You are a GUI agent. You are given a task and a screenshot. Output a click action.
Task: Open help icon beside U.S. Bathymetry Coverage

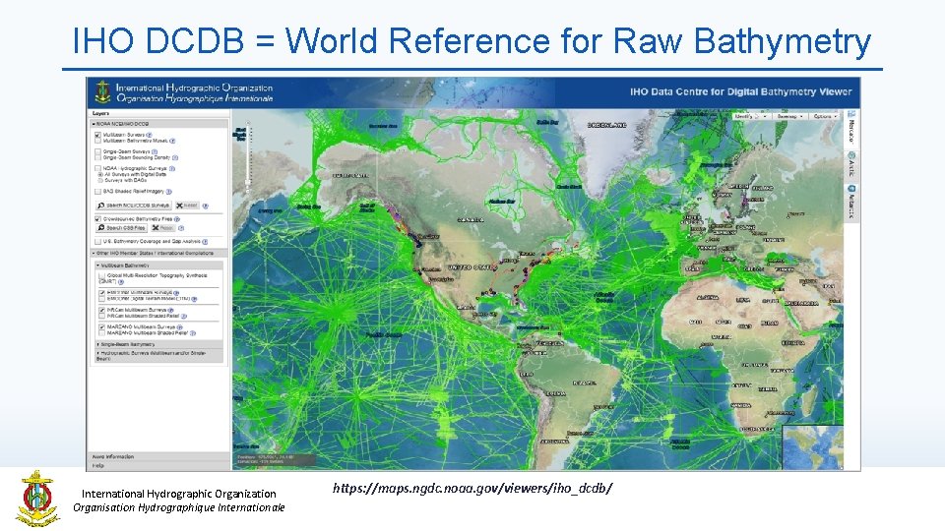click(x=205, y=242)
